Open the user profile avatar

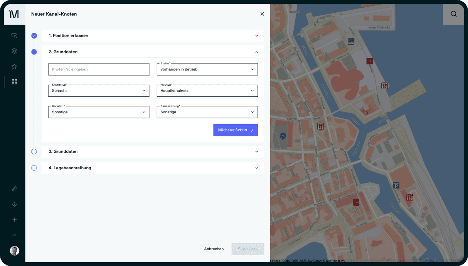pos(14,251)
